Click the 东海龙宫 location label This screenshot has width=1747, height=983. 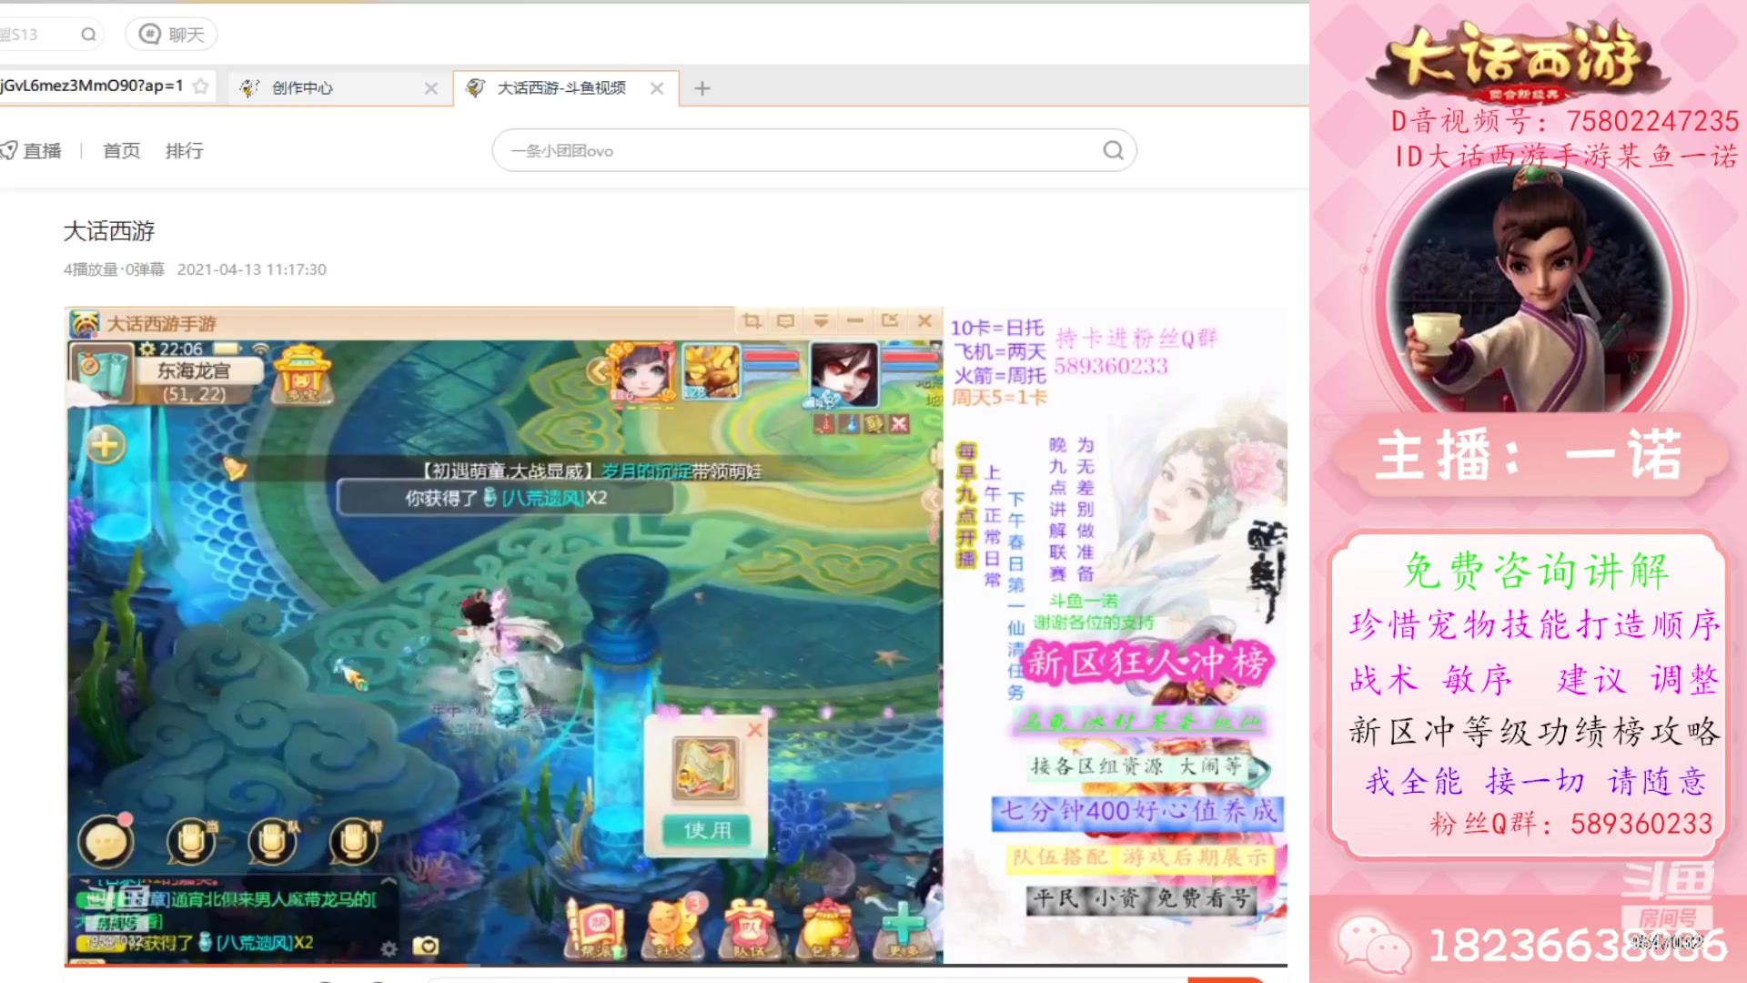click(x=194, y=370)
